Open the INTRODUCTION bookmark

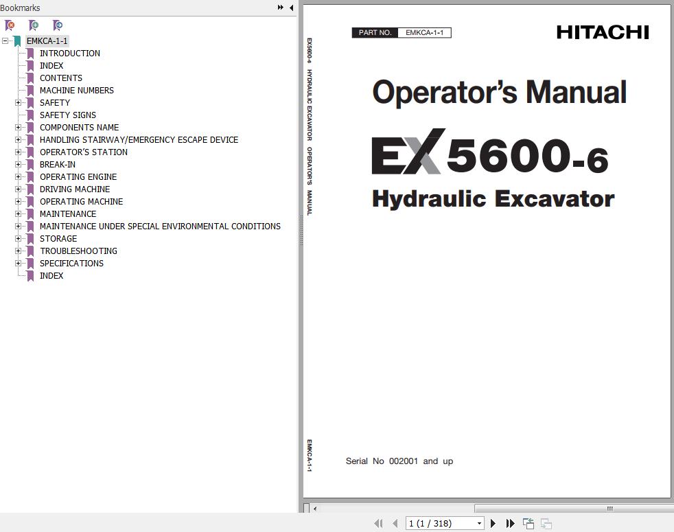coord(69,54)
